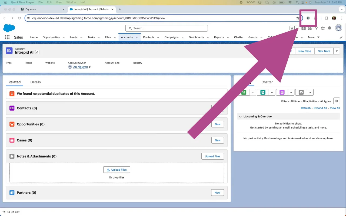Open the Notifications bell
The width and height of the screenshot is (346, 216).
[x=330, y=28]
